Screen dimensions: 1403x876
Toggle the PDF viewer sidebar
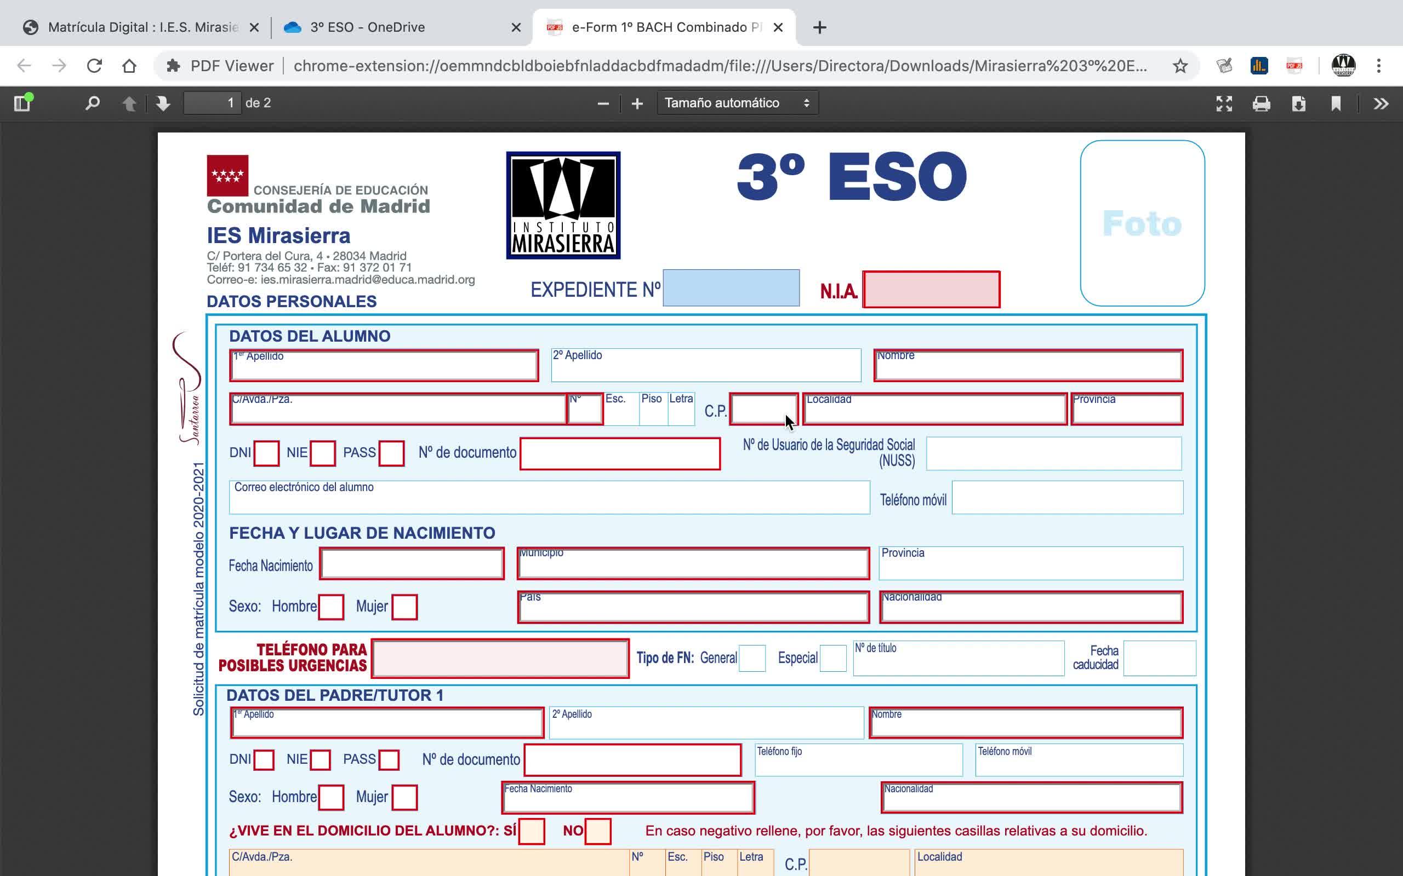[22, 103]
